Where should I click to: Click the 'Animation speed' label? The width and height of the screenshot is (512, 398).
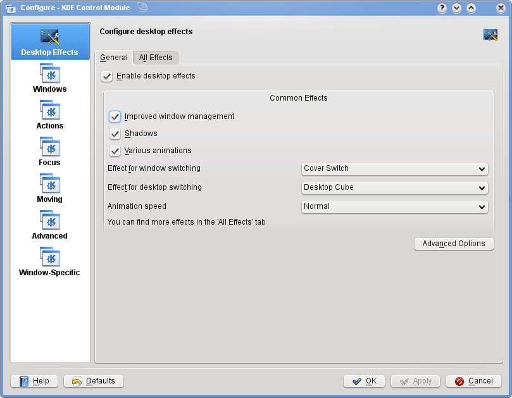click(x=137, y=206)
